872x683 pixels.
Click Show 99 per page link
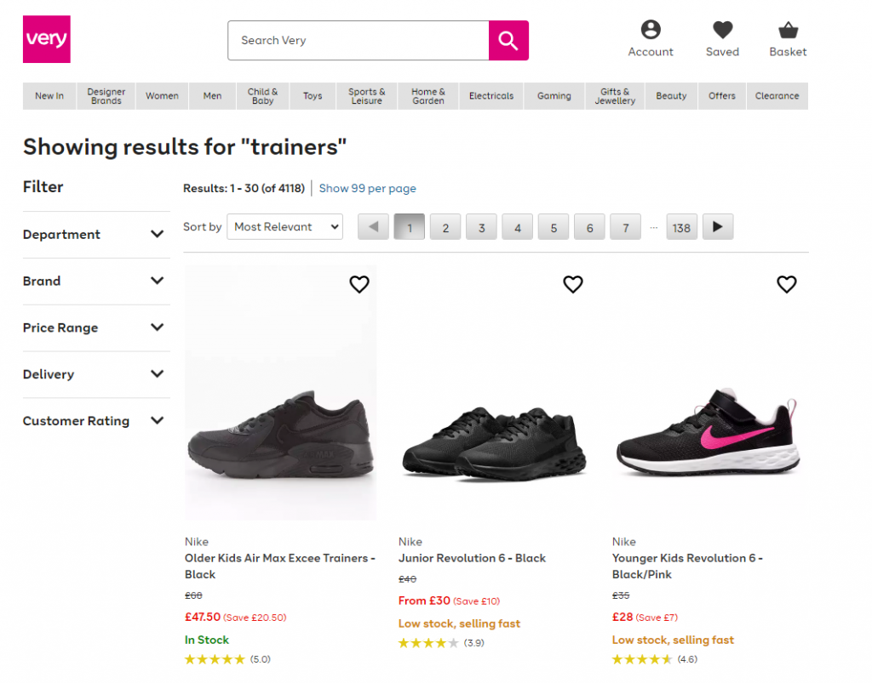tap(367, 189)
